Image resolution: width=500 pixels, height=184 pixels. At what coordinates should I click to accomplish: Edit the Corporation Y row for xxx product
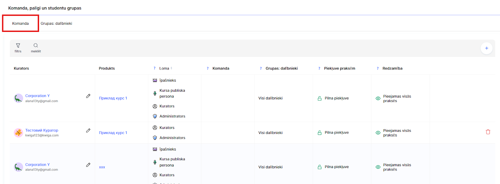click(88, 165)
